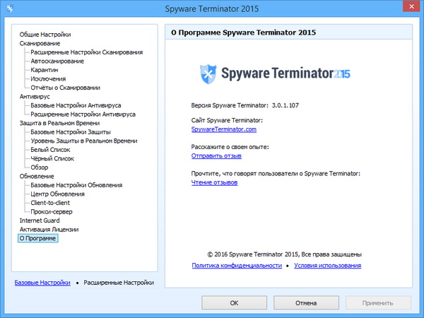The image size is (424, 318).
Task: Open the Карантин item
Action: point(44,70)
